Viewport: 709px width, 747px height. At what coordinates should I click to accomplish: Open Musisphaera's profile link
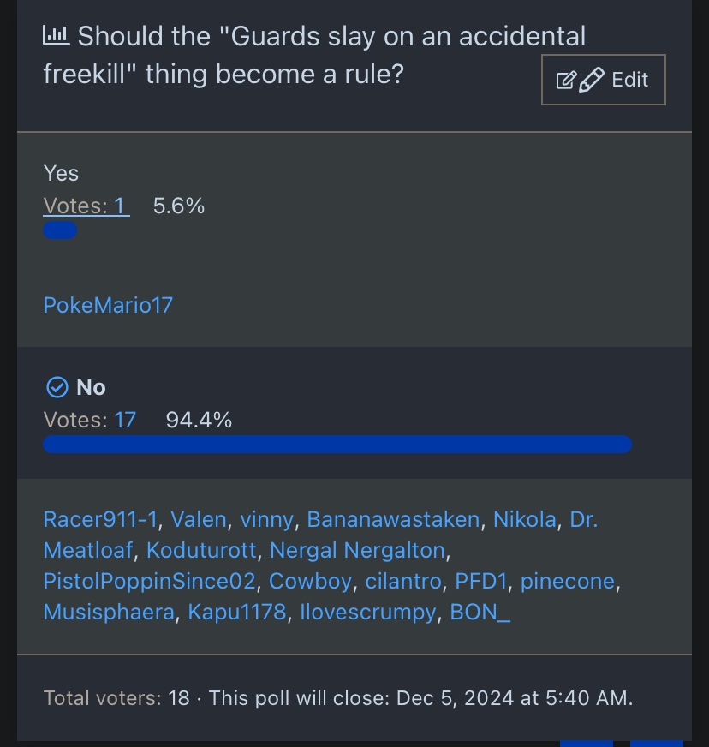(108, 613)
